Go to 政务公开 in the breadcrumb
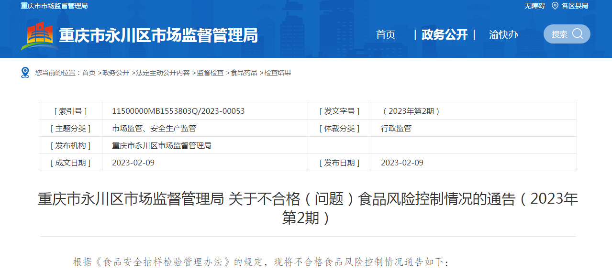The image size is (612, 273). pyautogui.click(x=116, y=73)
